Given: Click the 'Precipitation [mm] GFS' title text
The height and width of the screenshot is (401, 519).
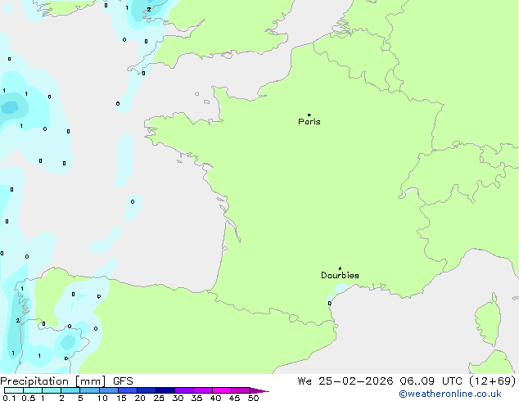Looking at the screenshot, I should pos(66,381).
